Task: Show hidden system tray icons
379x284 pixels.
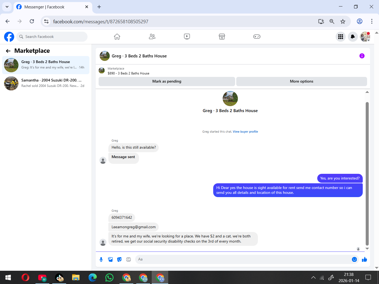Action: coord(313,278)
